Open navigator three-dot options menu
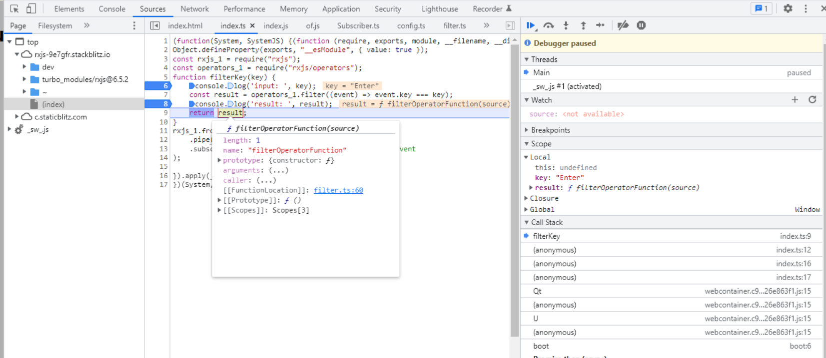 (x=134, y=25)
